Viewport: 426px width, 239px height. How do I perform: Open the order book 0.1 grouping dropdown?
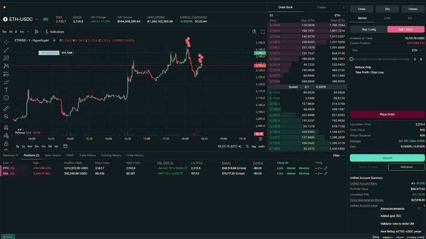[274, 15]
